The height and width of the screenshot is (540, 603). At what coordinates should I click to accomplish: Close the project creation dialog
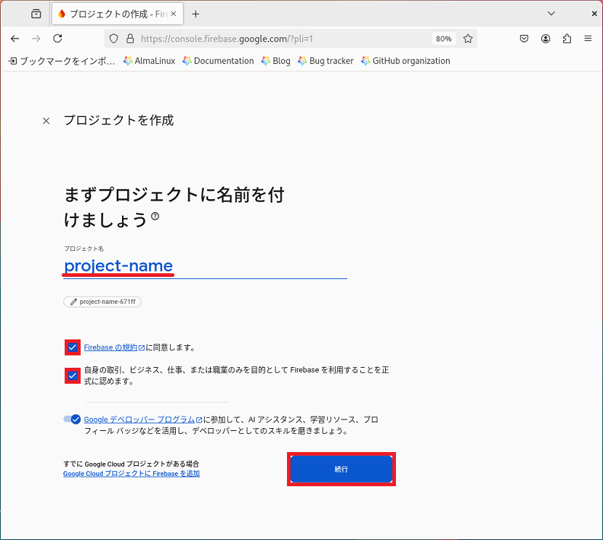click(x=46, y=121)
